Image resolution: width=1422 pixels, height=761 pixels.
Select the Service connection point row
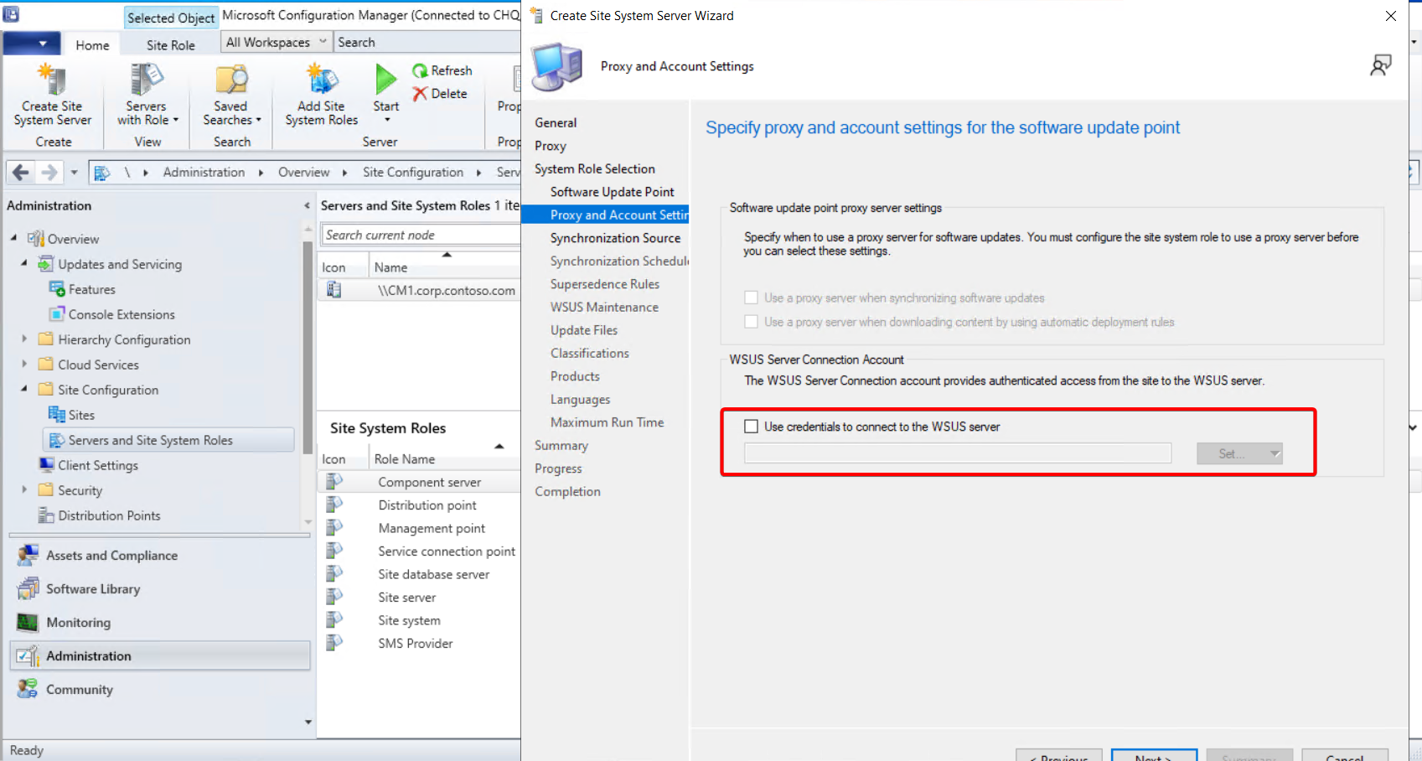click(419, 551)
